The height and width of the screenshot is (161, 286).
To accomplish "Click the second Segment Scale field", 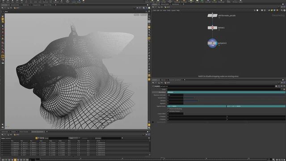I will tap(256, 106).
